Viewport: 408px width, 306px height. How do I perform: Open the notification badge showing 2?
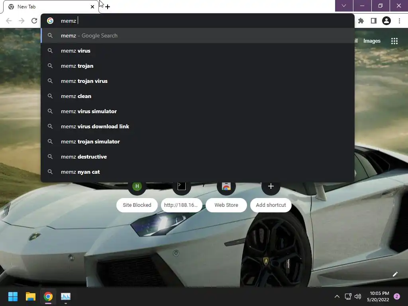(x=397, y=296)
